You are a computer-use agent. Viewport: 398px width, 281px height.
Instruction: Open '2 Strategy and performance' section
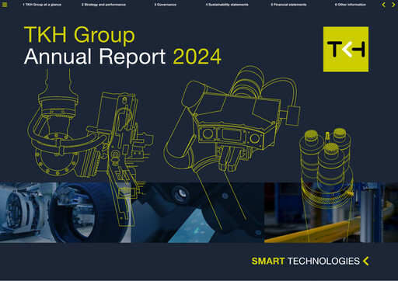coord(103,5)
